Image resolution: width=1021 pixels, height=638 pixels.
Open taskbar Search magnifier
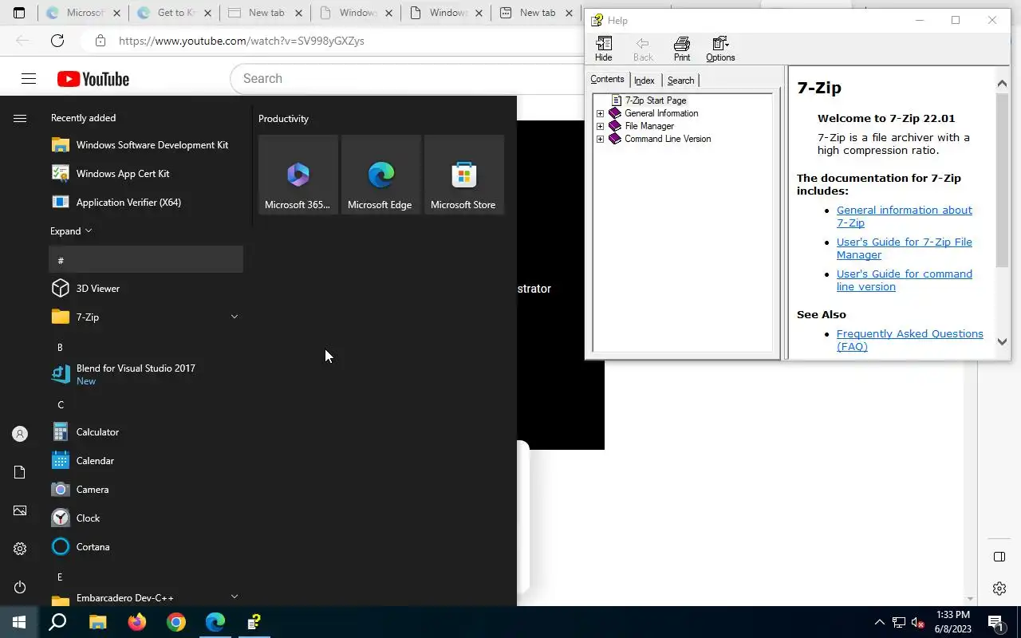(57, 622)
